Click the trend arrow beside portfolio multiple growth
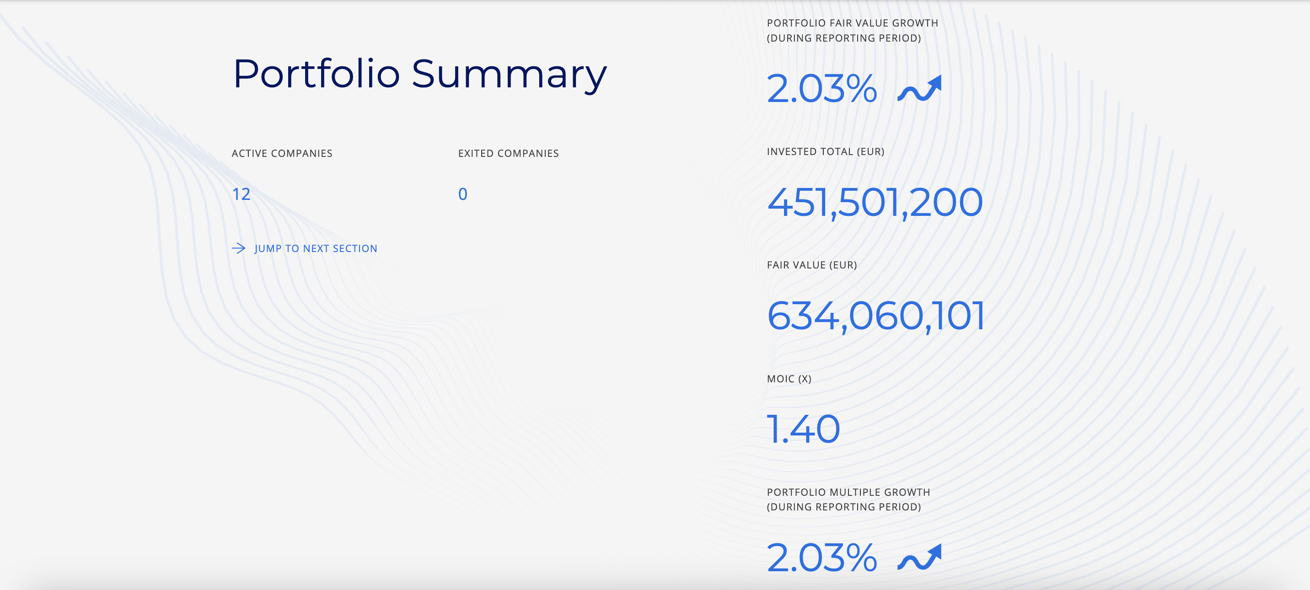This screenshot has height=590, width=1310. click(919, 558)
